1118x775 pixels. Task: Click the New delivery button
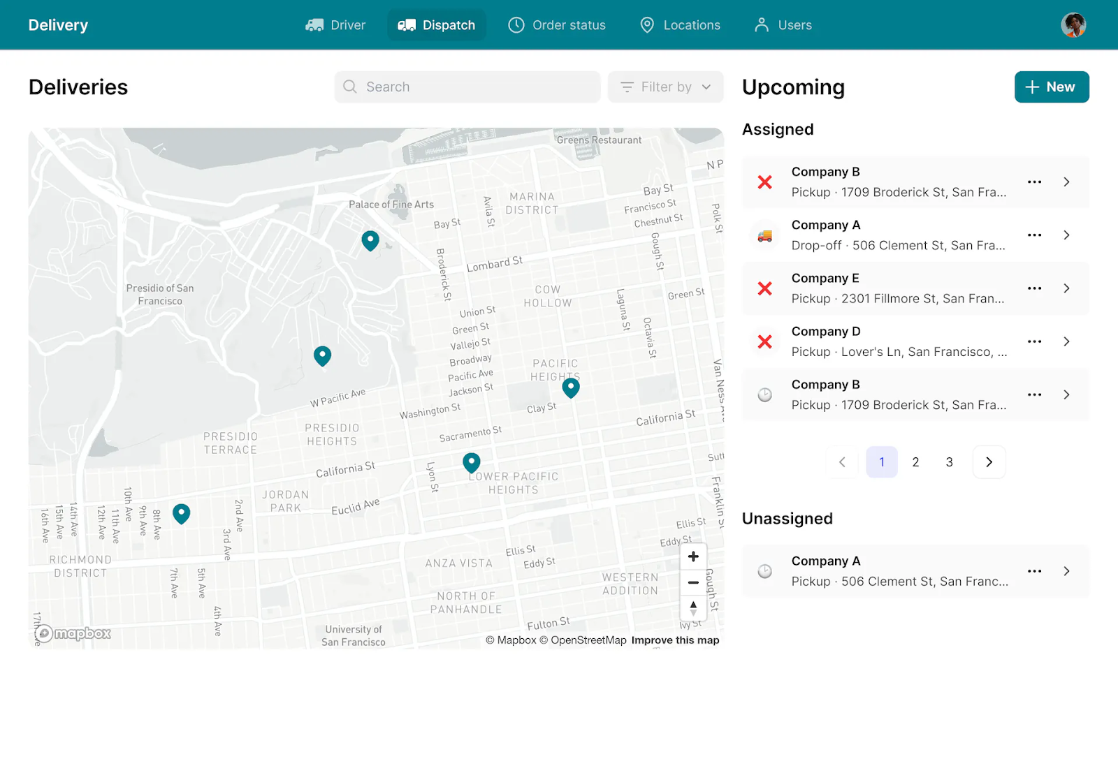(1051, 87)
